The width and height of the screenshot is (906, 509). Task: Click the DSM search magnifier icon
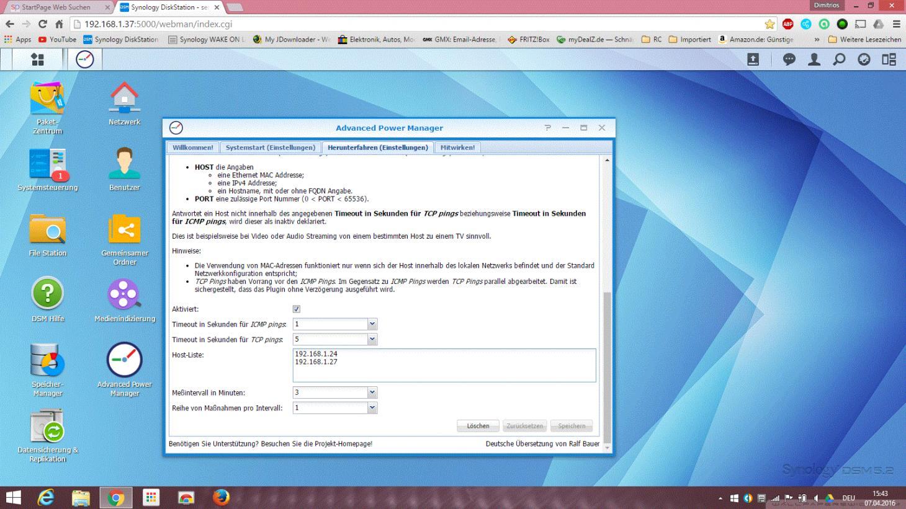(x=839, y=60)
